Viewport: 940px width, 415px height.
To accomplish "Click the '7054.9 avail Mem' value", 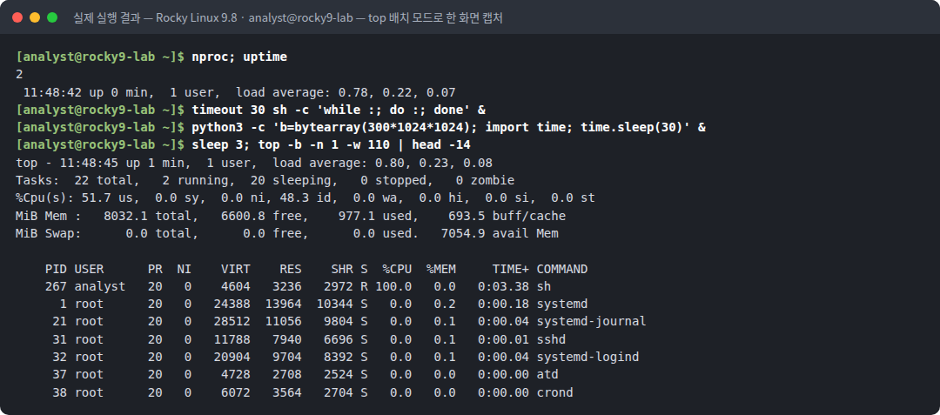I will (x=500, y=233).
